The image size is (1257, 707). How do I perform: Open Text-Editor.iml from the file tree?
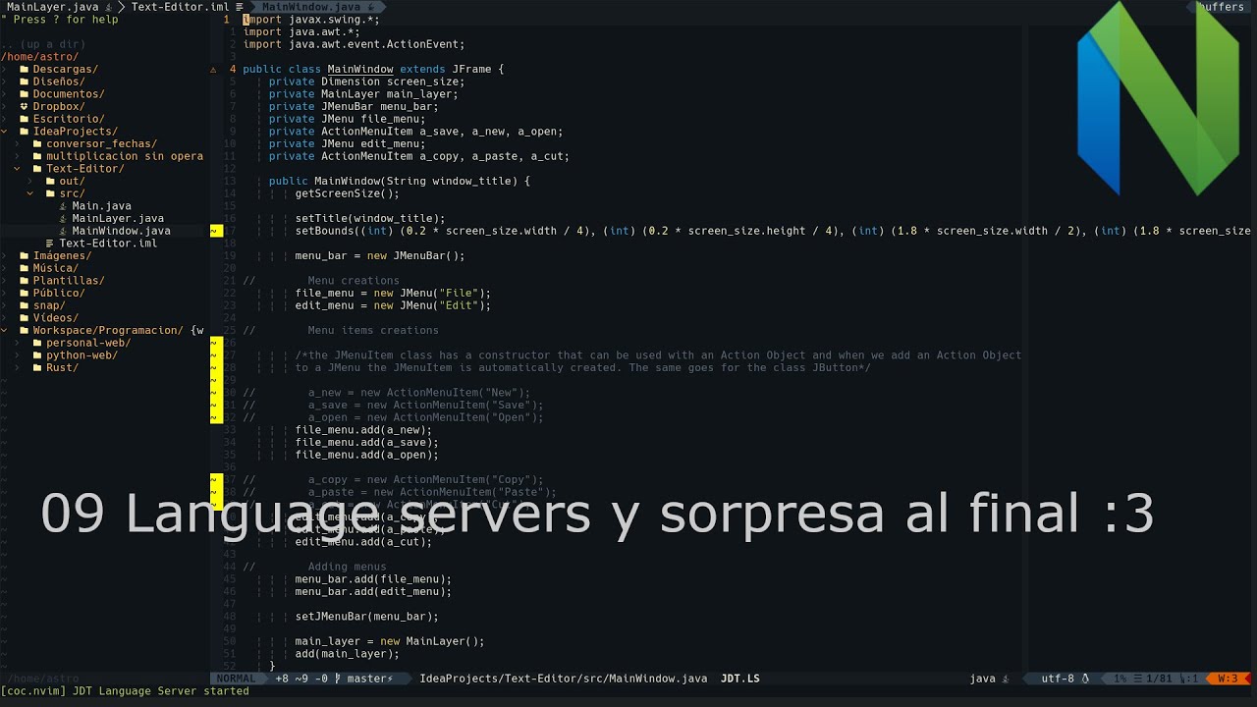(108, 244)
